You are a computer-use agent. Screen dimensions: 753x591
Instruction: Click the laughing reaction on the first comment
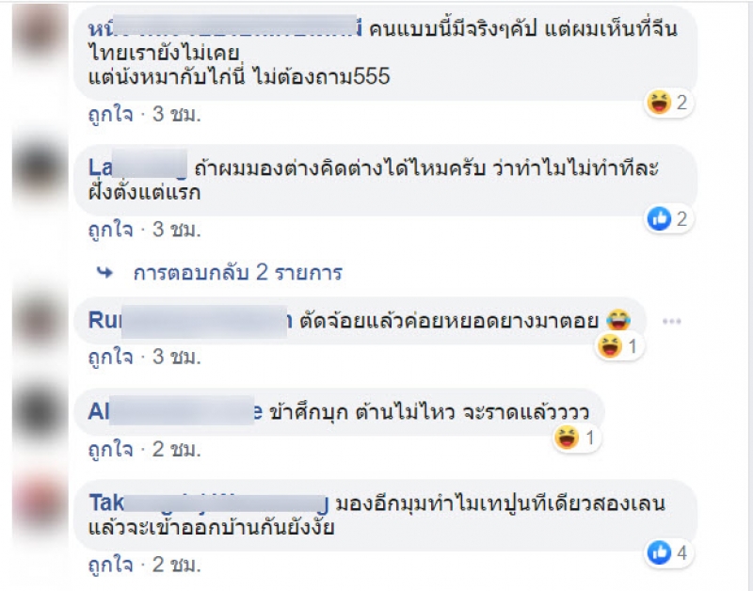tap(668, 103)
